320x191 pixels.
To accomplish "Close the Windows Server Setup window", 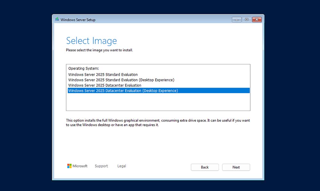I will tap(257, 19).
